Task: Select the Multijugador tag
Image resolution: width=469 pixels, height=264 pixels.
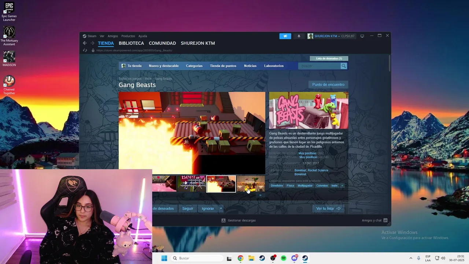Action: coord(305,186)
